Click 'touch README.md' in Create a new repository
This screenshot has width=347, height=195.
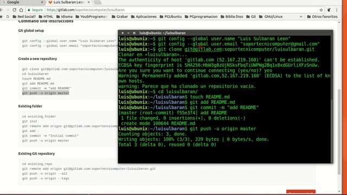click(36, 79)
